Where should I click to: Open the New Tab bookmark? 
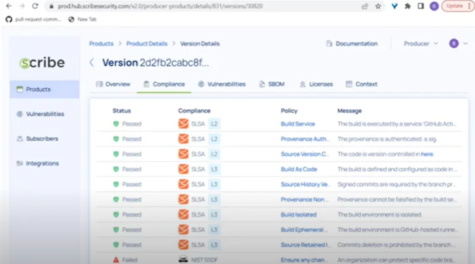82,19
